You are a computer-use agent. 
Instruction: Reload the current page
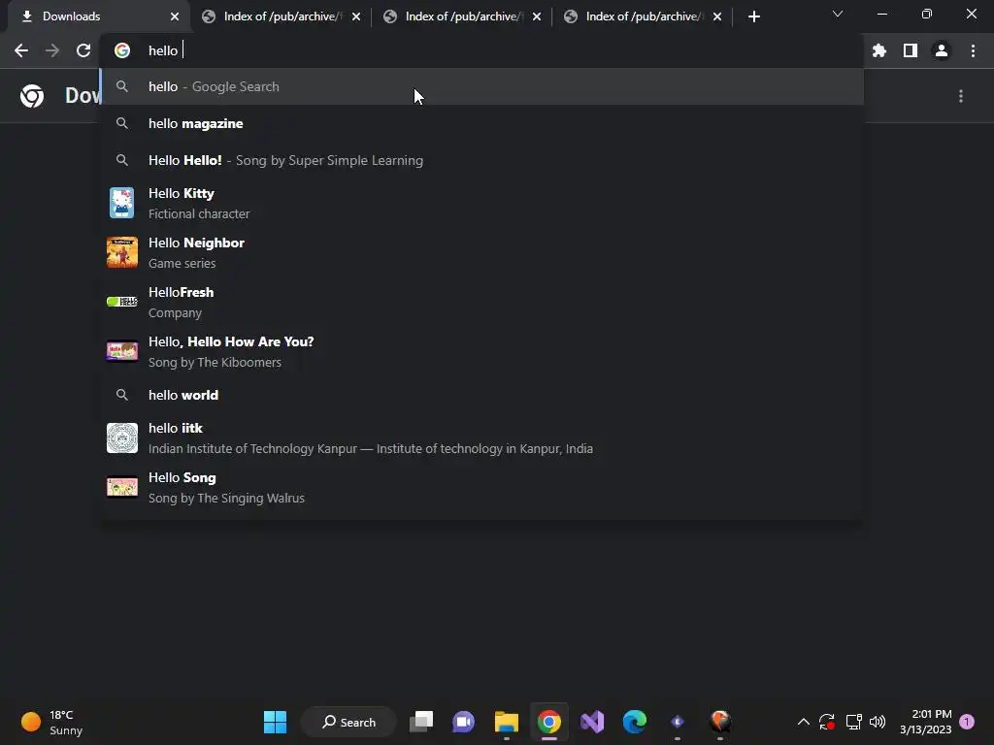83,50
